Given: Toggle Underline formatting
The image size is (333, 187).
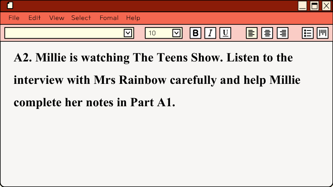Looking at the screenshot, I should (x=225, y=33).
